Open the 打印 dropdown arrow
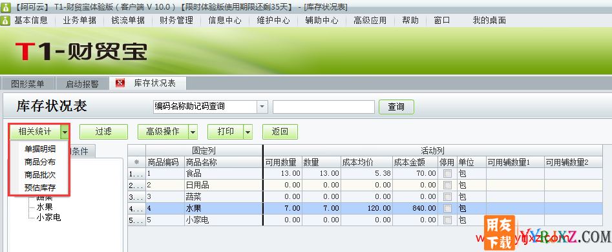The image size is (612, 252). click(x=248, y=132)
